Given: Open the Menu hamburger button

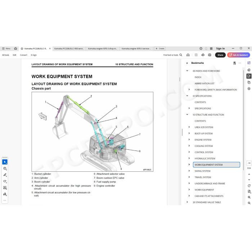Looking at the screenshot, I should click(6, 49).
